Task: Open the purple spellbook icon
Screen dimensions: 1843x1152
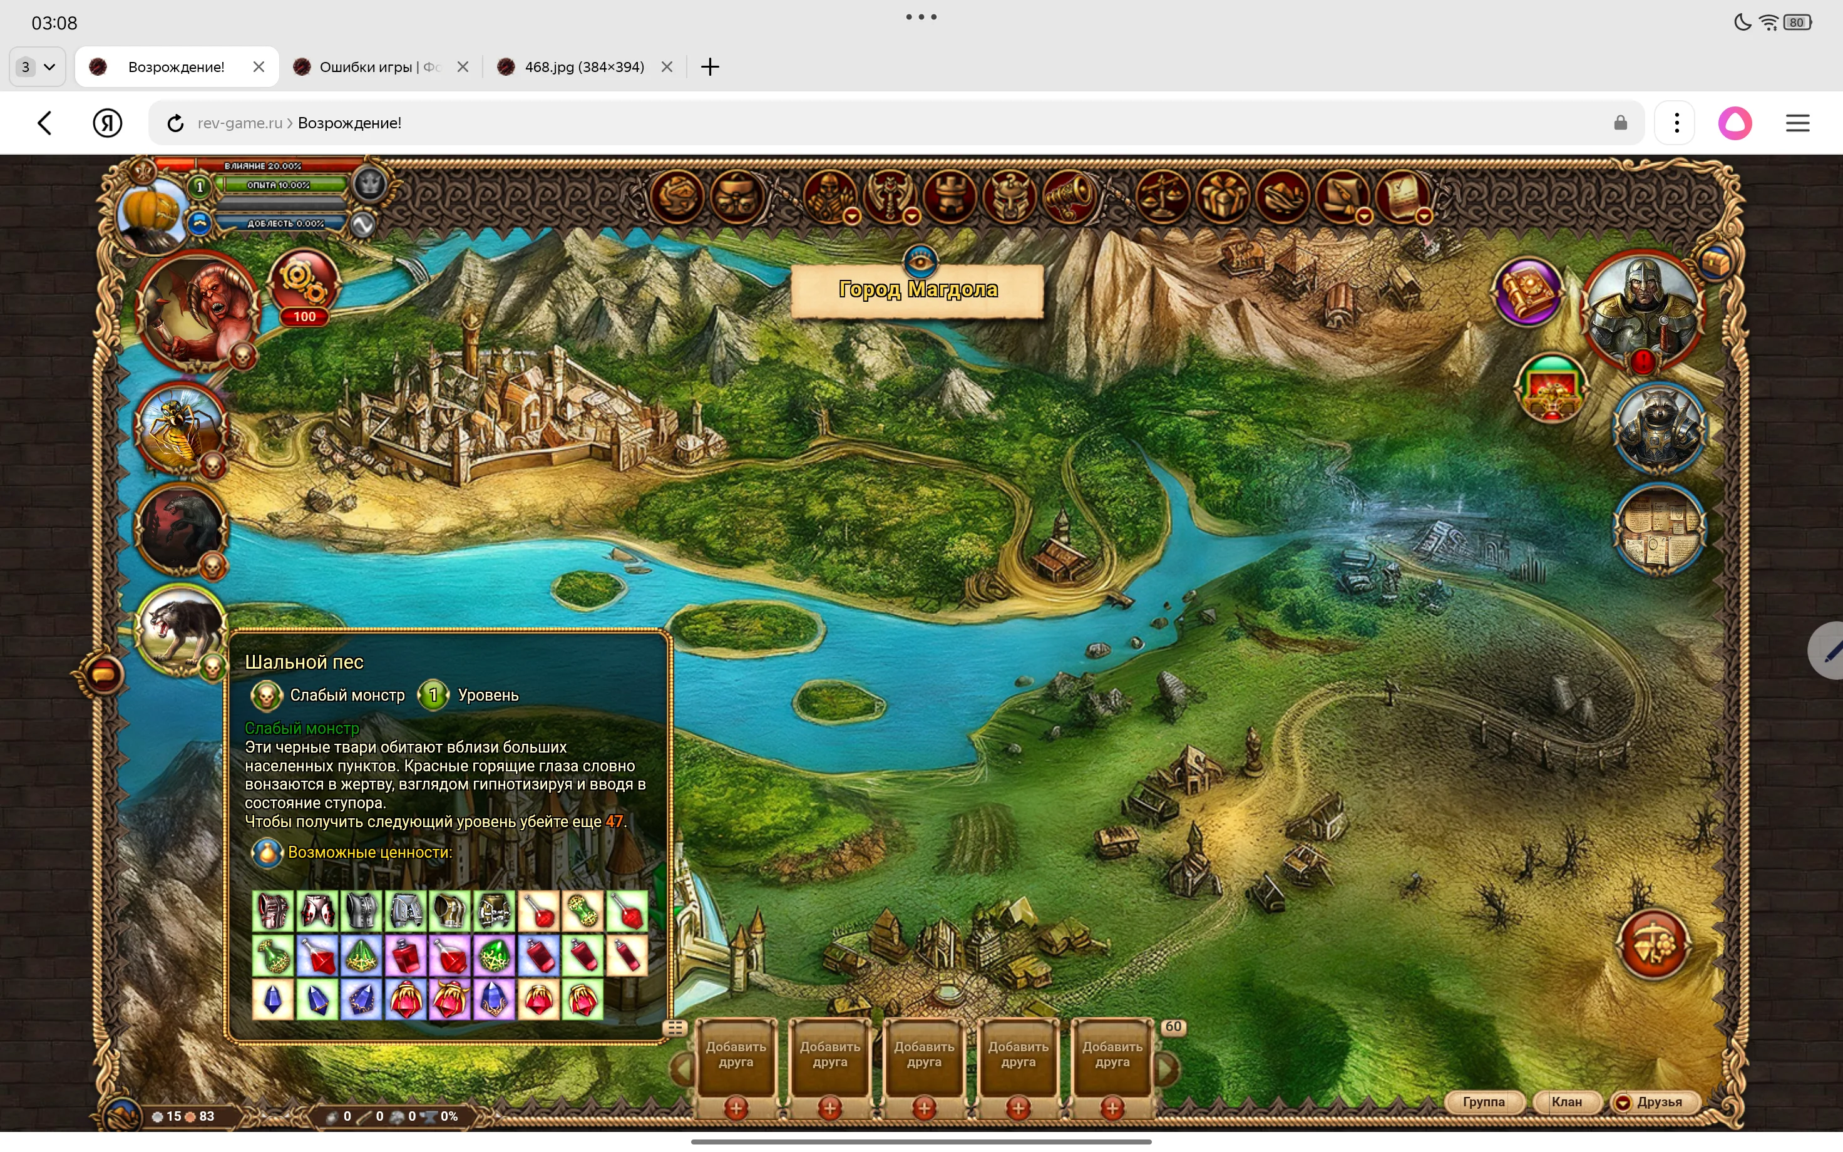Action: click(x=1527, y=292)
